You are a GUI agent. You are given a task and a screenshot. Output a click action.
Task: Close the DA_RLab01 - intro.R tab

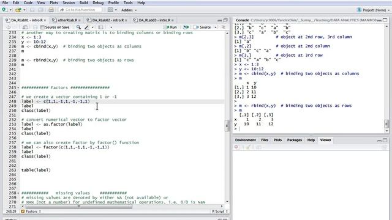click(x=45, y=20)
